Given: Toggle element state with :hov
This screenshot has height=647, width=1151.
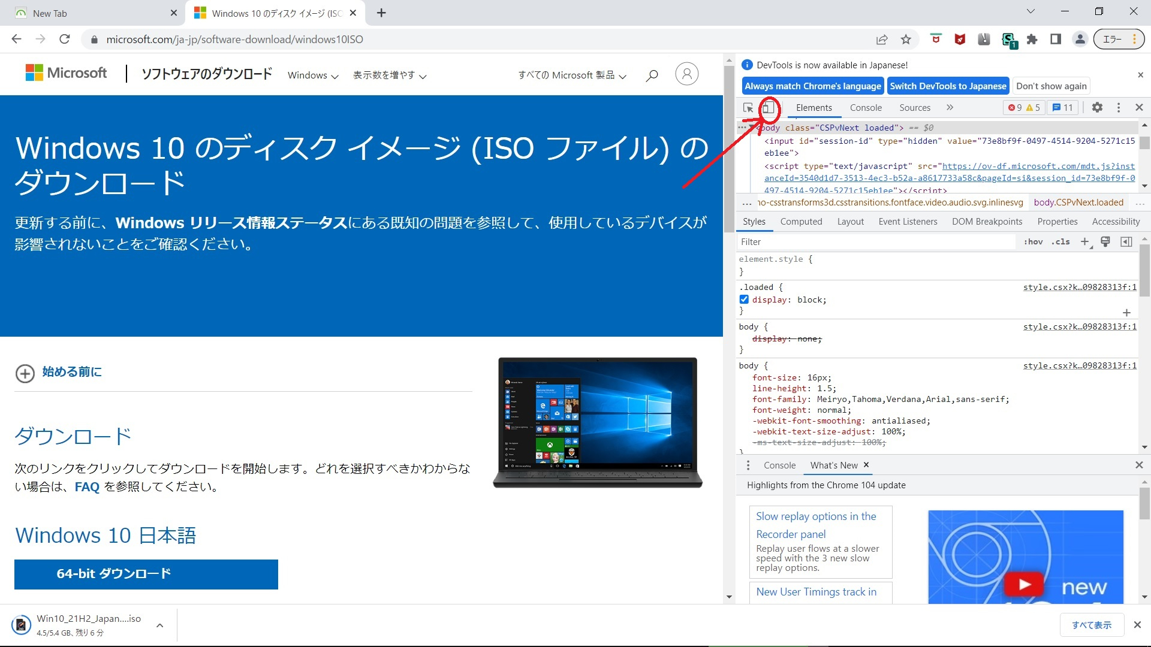Looking at the screenshot, I should 1034,241.
